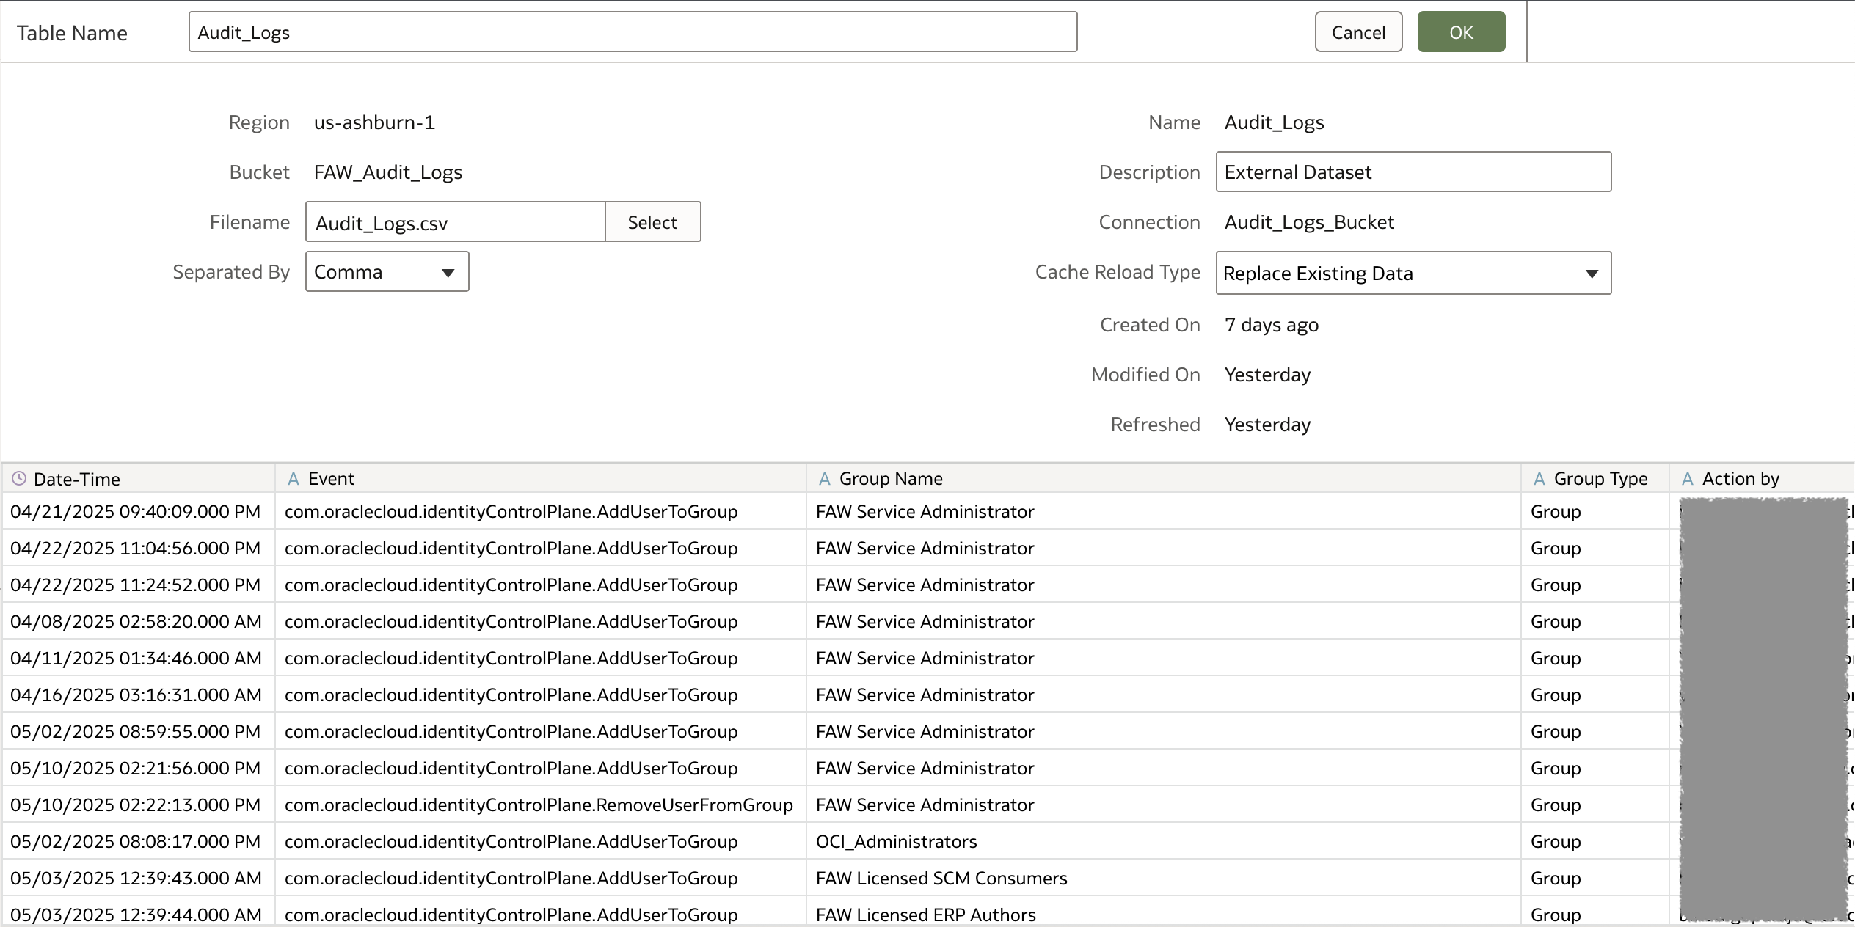Click Cancel to discard changes

click(1358, 32)
